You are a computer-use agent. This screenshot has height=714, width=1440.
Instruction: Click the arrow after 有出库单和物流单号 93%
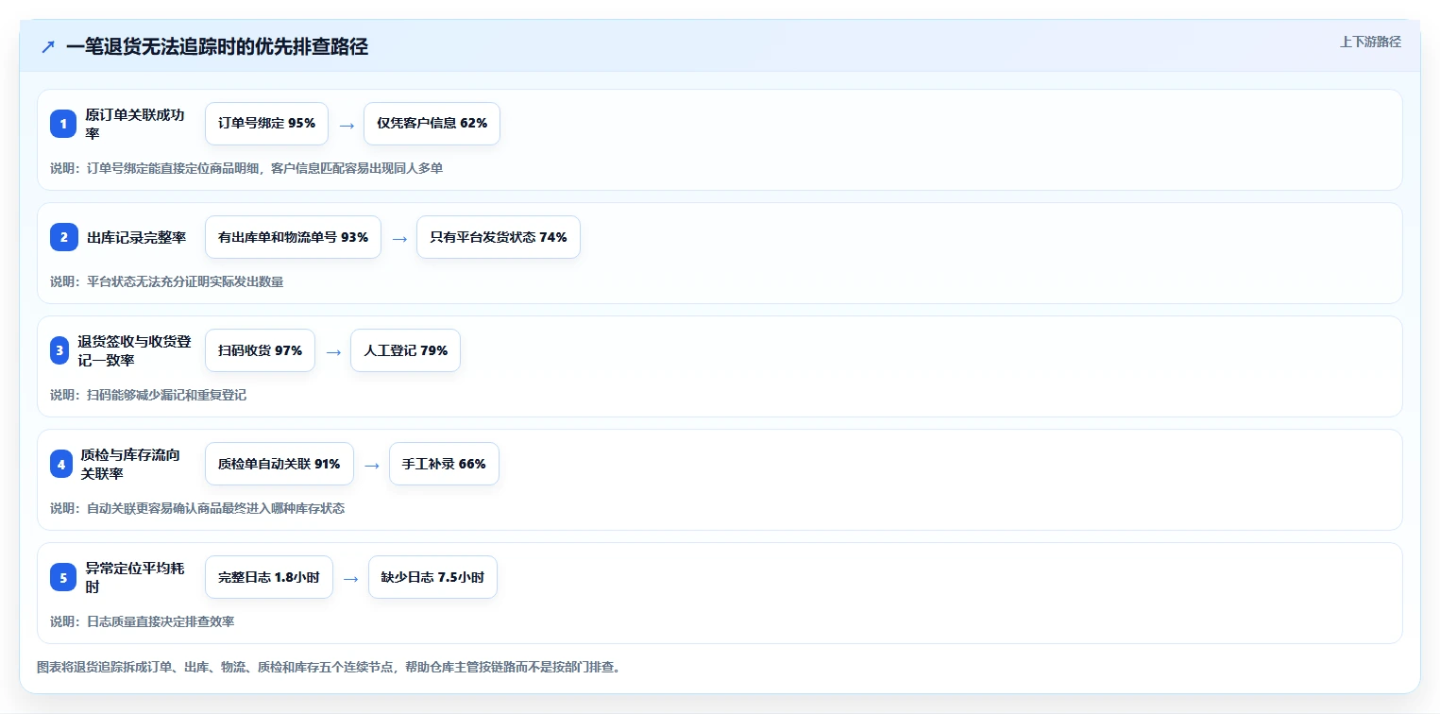[399, 238]
